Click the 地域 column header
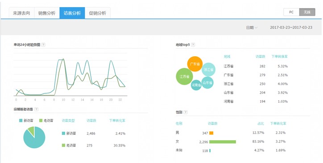The image size is (323, 163). 227,56
